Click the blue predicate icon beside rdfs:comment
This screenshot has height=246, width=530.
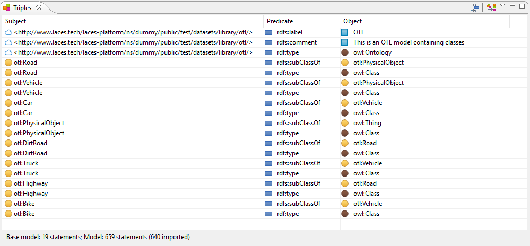pos(268,42)
